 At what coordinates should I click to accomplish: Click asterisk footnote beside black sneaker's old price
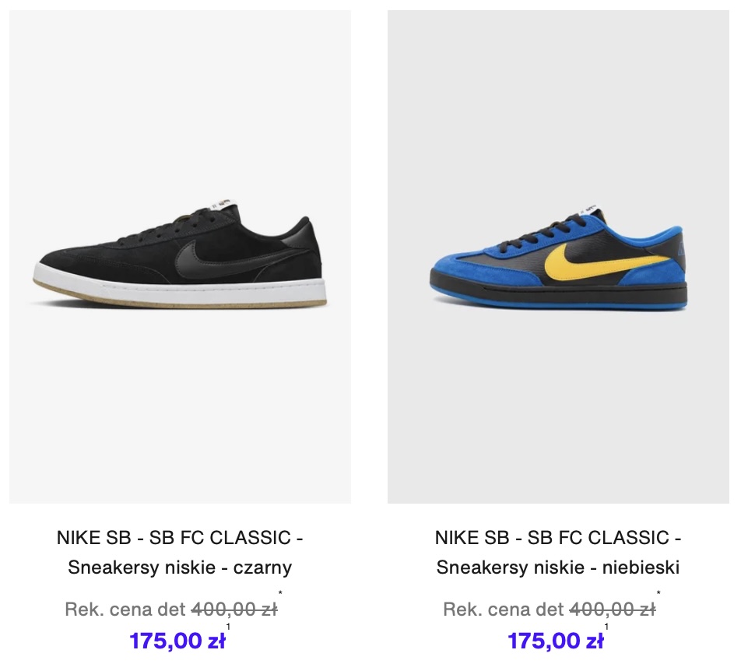(x=280, y=592)
